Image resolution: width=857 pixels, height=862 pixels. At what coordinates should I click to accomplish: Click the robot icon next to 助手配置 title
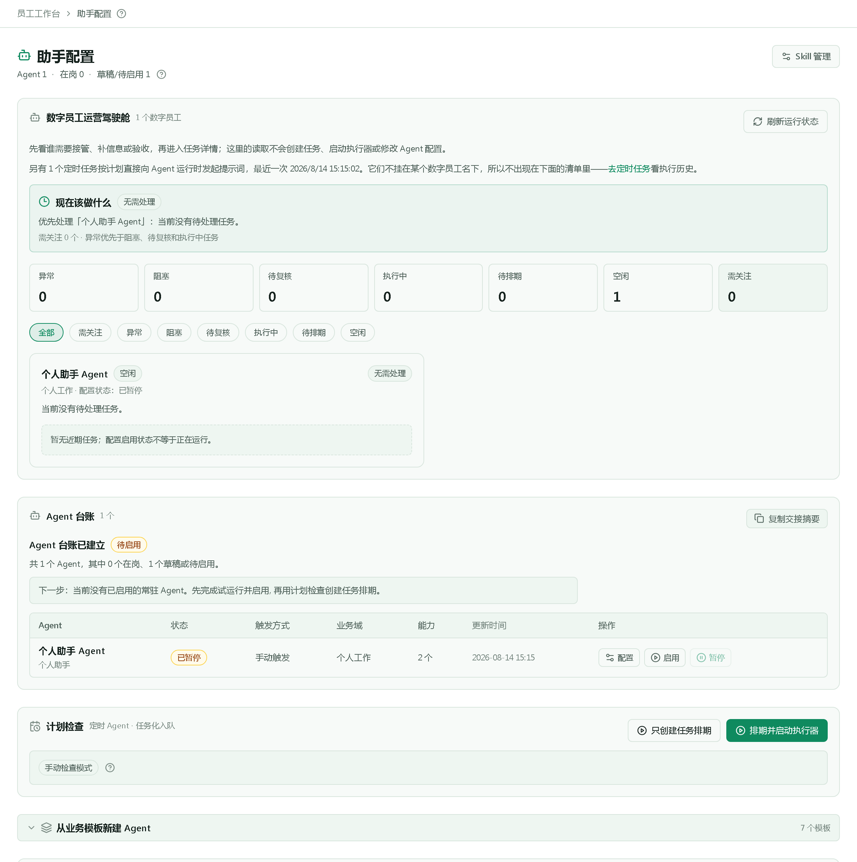coord(24,56)
